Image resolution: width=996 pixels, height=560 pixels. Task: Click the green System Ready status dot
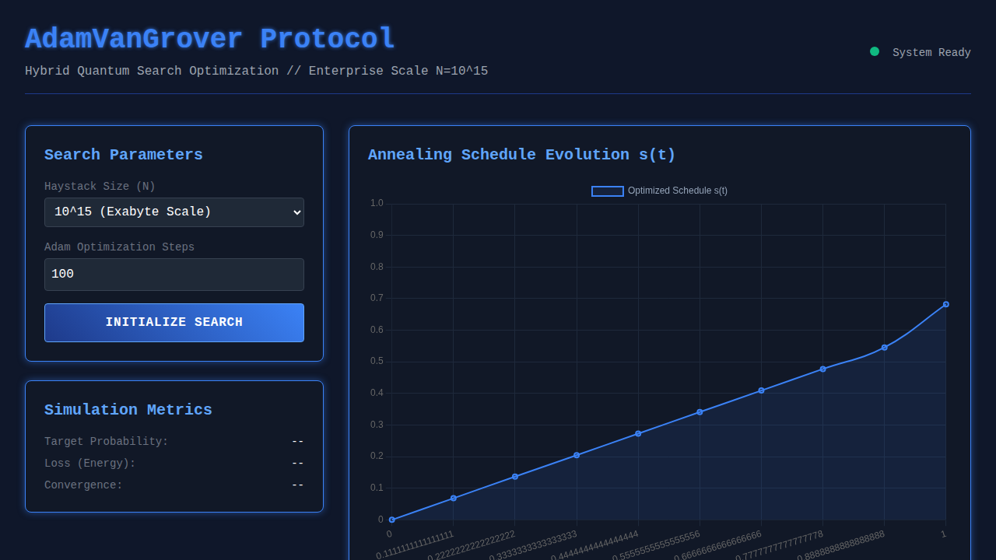pyautogui.click(x=875, y=51)
